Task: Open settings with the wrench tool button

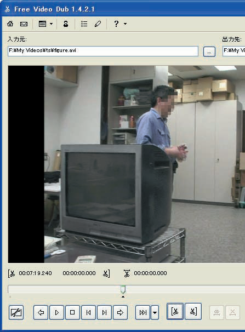Action: tap(16, 312)
